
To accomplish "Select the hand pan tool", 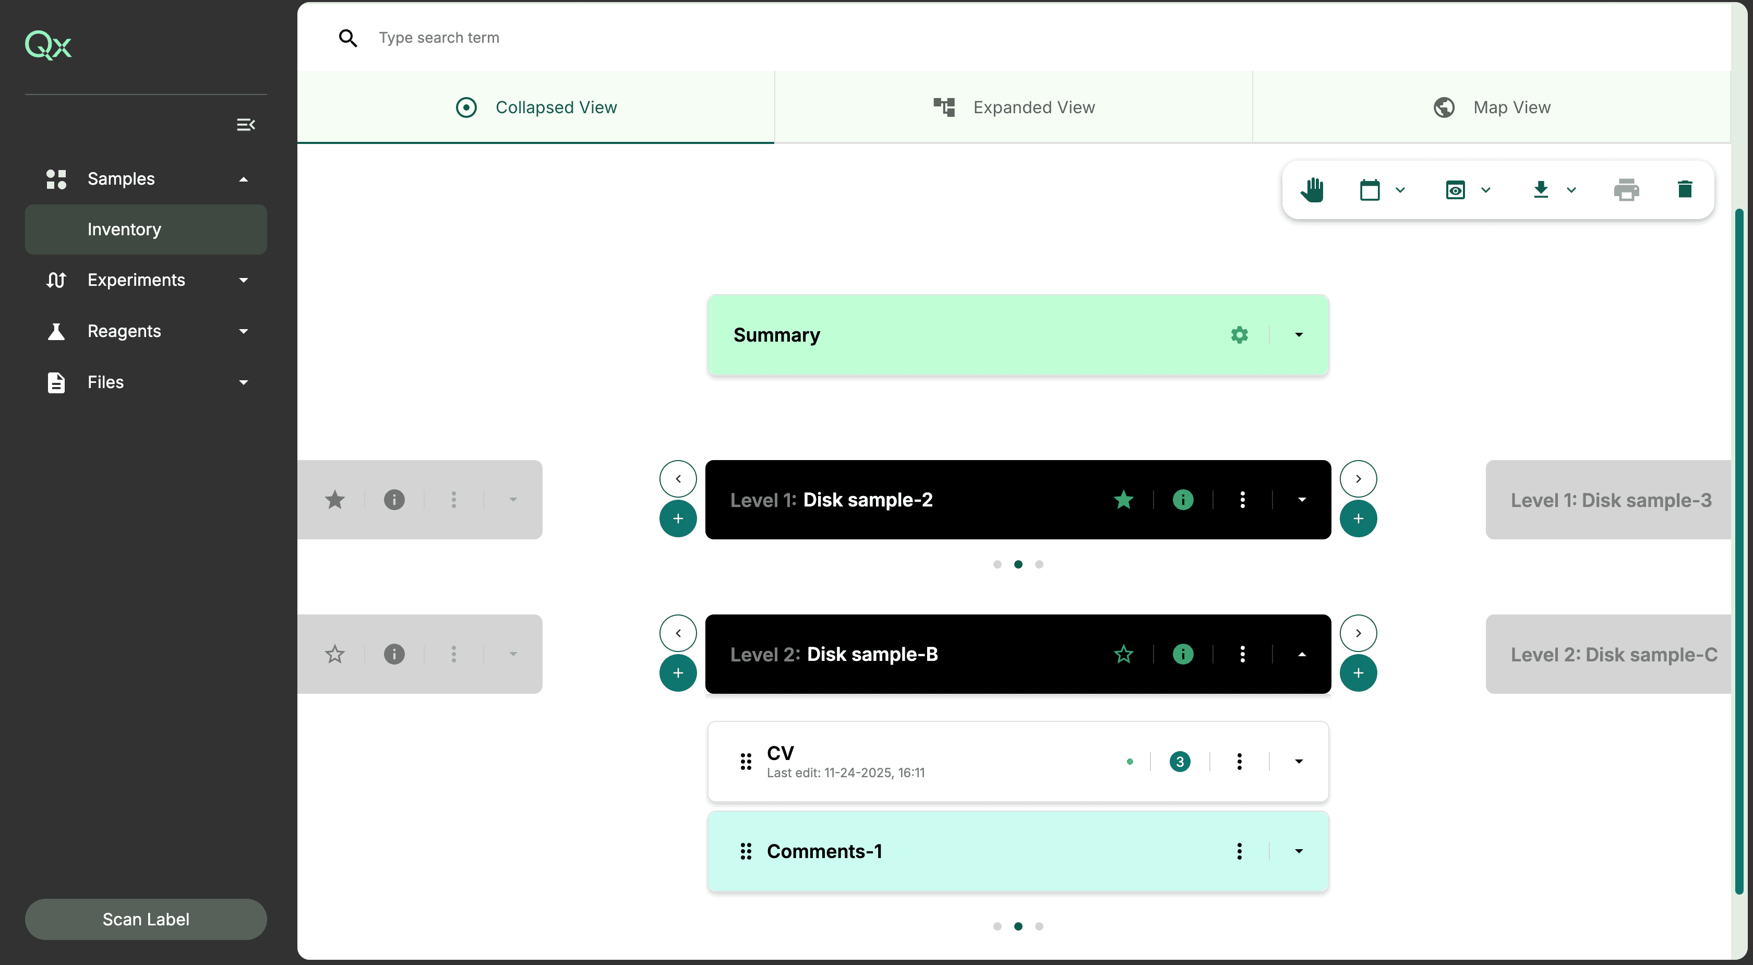I will (x=1312, y=190).
